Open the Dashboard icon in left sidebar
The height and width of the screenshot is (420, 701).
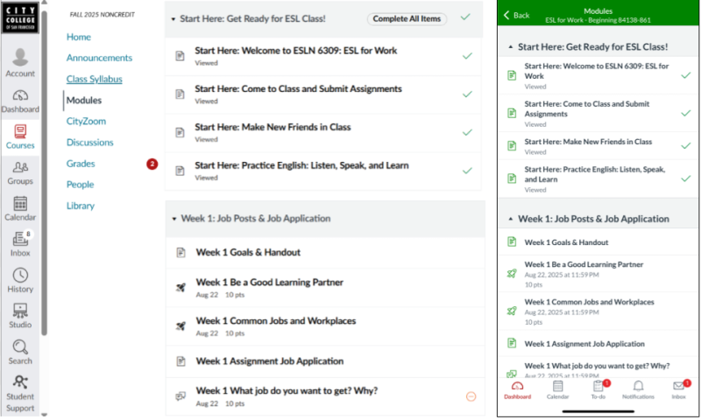pyautogui.click(x=20, y=95)
